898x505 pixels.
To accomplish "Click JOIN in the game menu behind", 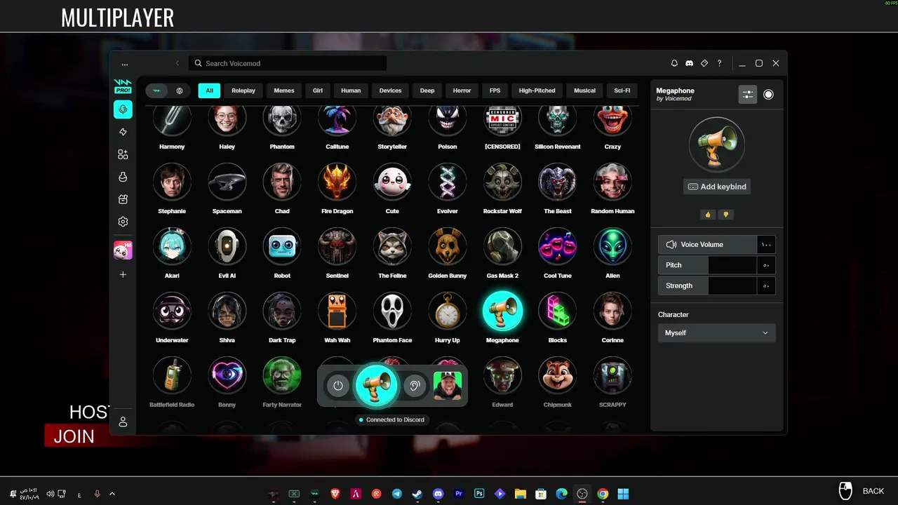I will tap(74, 436).
